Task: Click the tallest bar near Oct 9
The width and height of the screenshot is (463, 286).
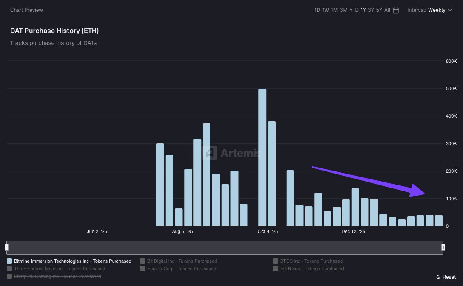Action: [262, 157]
